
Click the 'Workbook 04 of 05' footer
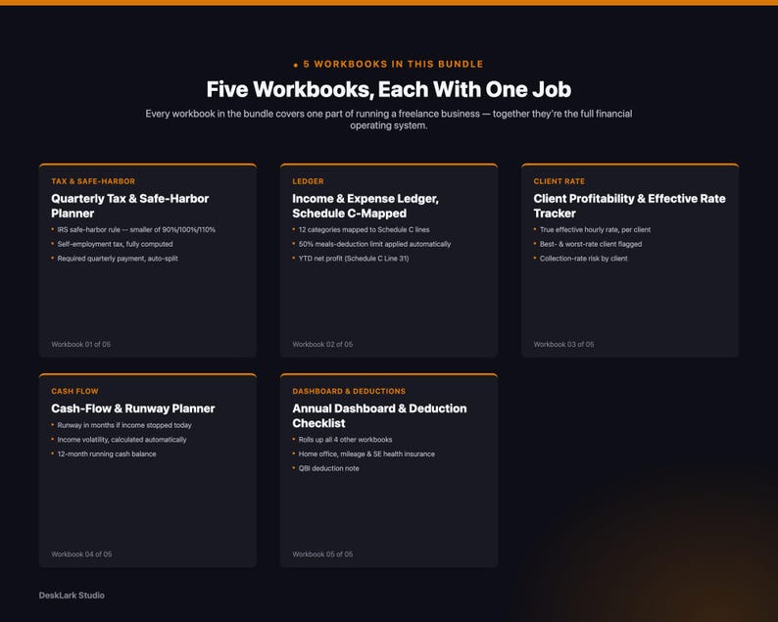tap(81, 554)
